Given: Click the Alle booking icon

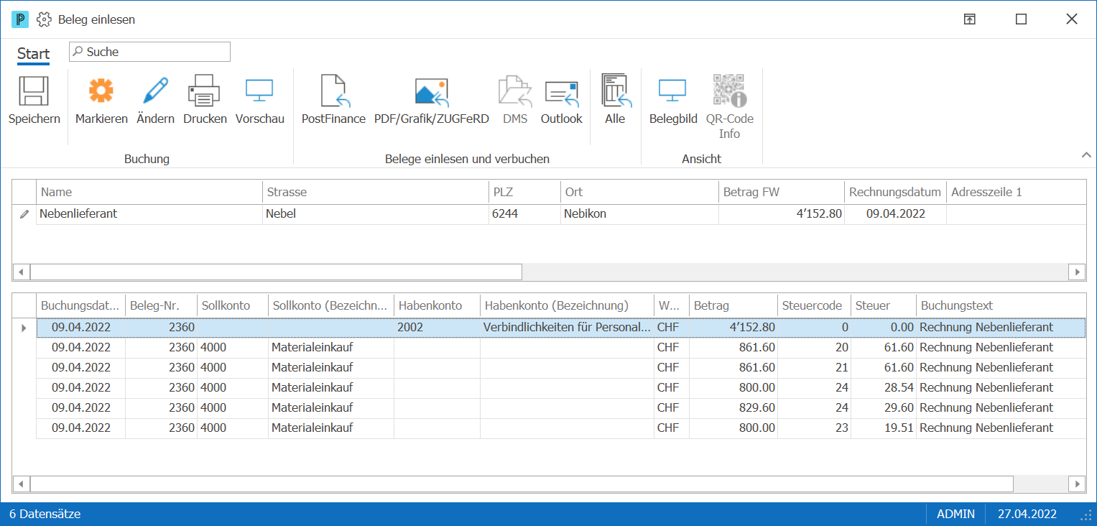Looking at the screenshot, I should (x=614, y=91).
